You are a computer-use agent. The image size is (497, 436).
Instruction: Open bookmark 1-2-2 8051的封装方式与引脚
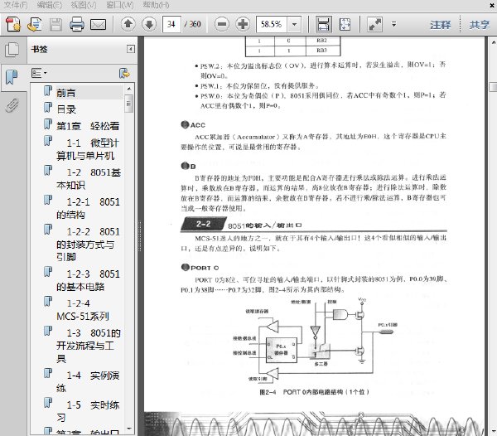coord(88,245)
